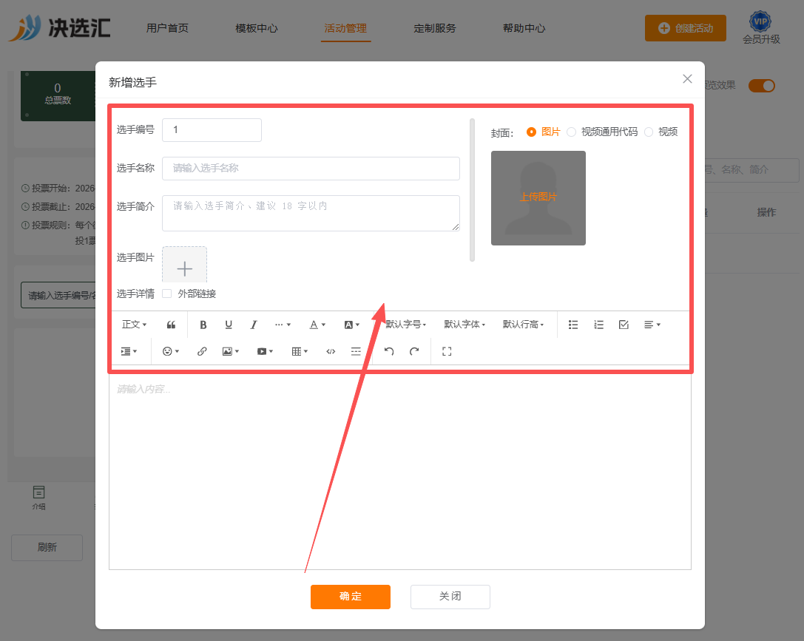The height and width of the screenshot is (641, 804).
Task: Undo the last editor action
Action: [389, 351]
